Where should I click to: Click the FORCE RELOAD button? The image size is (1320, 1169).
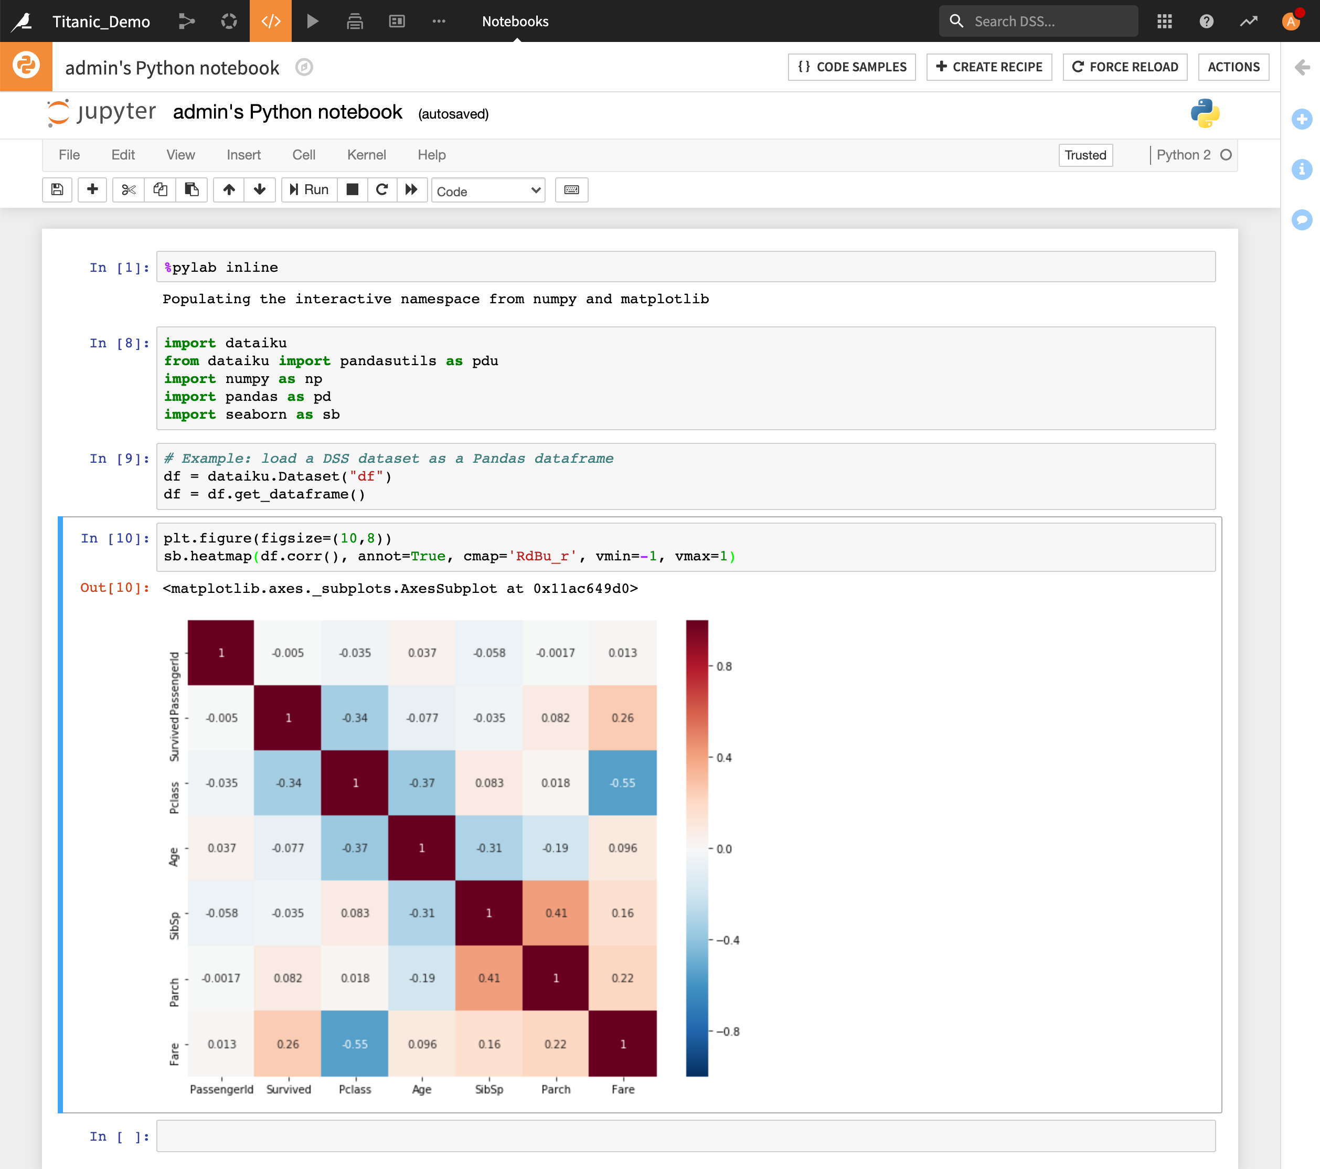point(1124,67)
